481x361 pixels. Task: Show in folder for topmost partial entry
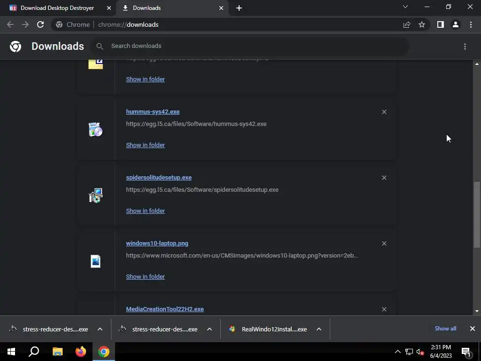coord(146,79)
